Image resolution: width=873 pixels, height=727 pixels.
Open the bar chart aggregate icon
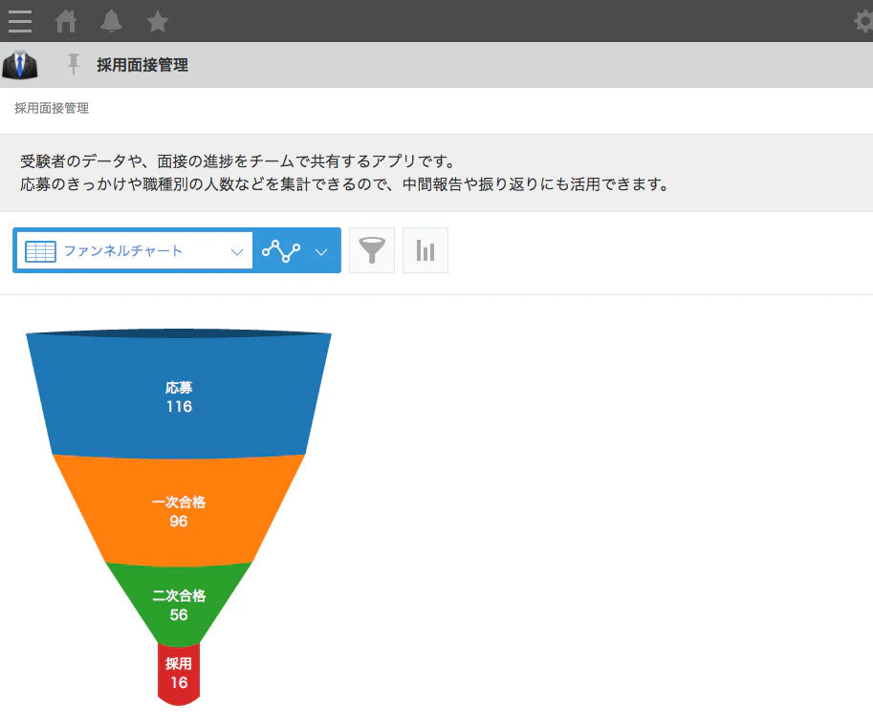[x=426, y=250]
